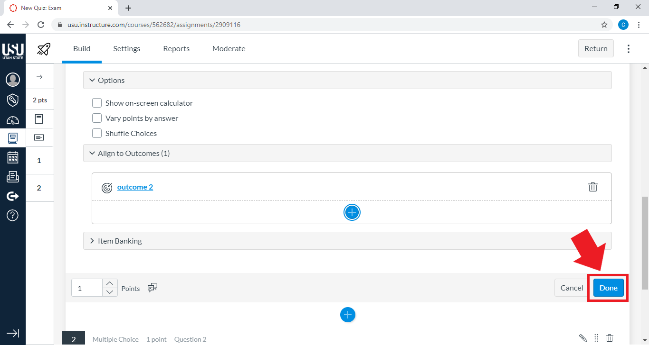Enable the Show on-screen calculator checkbox
The height and width of the screenshot is (345, 649).
click(97, 102)
